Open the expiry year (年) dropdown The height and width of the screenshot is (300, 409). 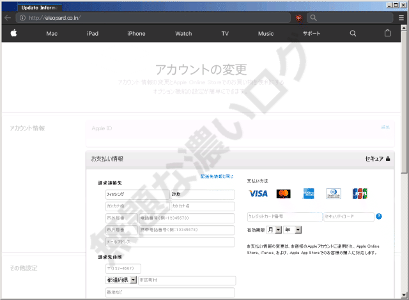click(293, 230)
